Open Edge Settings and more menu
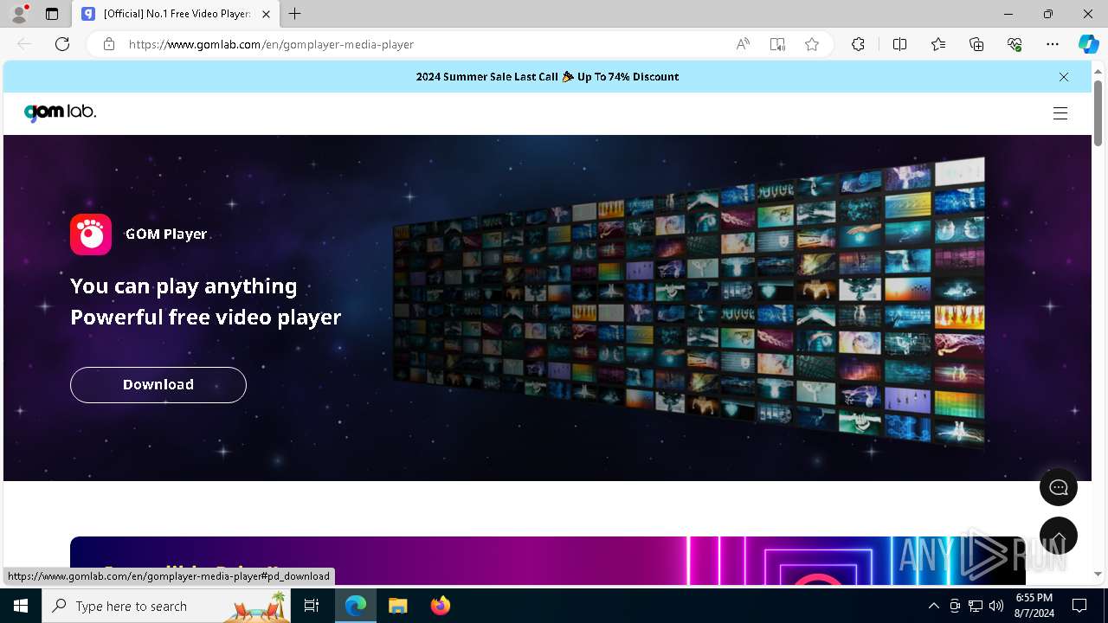This screenshot has width=1108, height=623. click(1053, 44)
